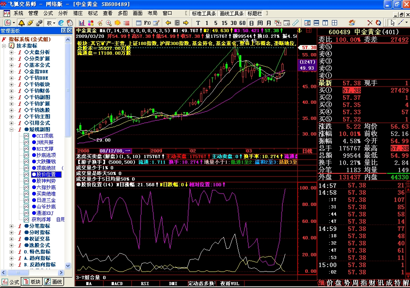Expand the 选股公式 tree node
410x288 pixels.
click(x=11, y=245)
